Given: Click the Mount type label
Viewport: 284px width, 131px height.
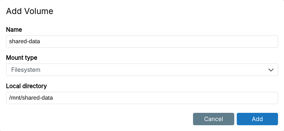Looking at the screenshot, I should [21, 58].
